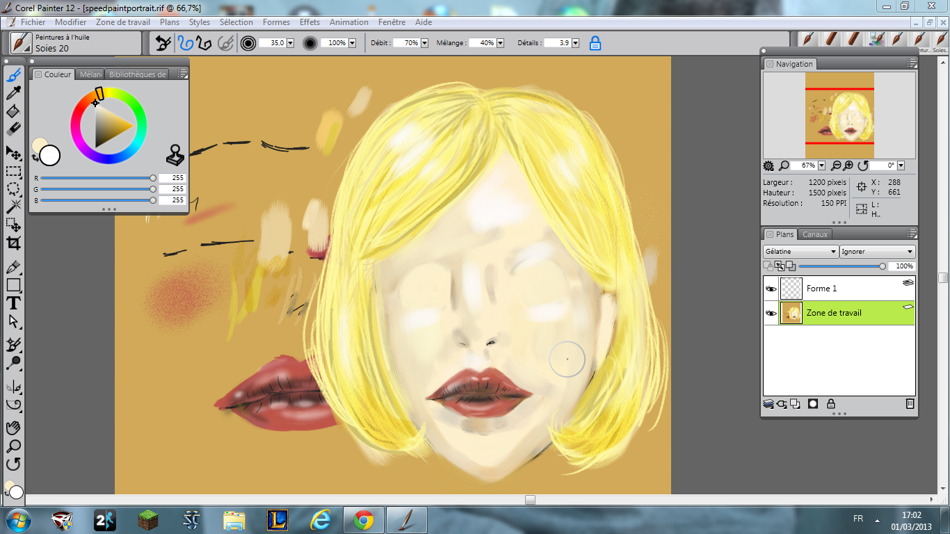Click the Navigation preview thumbnail
Screen dimensions: 950x534
(839, 115)
